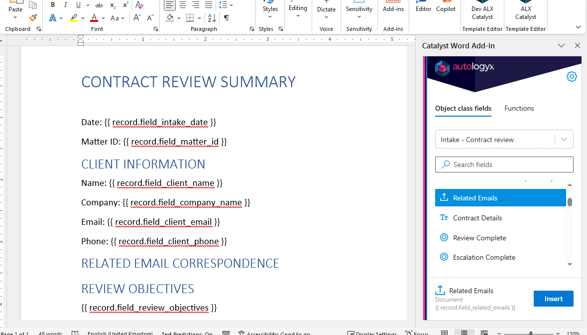Image resolution: width=587 pixels, height=335 pixels.
Task: Apply bold formatting
Action: coord(53,5)
